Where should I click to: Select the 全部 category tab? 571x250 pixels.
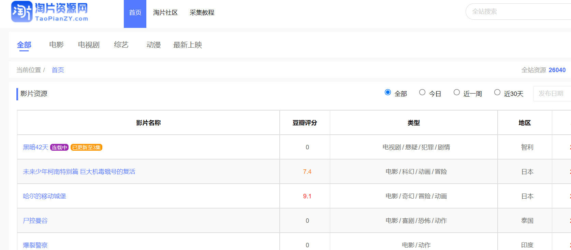[x=24, y=45]
